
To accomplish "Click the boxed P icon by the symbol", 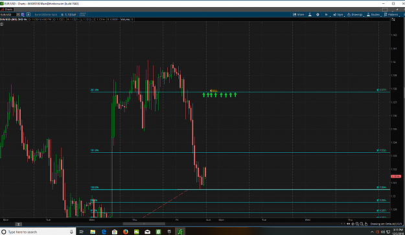I will click(x=29, y=15).
